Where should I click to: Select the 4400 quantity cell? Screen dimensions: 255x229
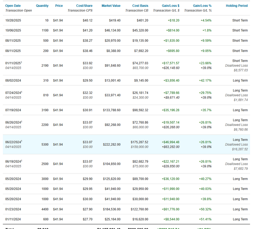pyautogui.click(x=45, y=209)
